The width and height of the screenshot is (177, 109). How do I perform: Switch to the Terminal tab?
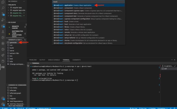[66, 60]
